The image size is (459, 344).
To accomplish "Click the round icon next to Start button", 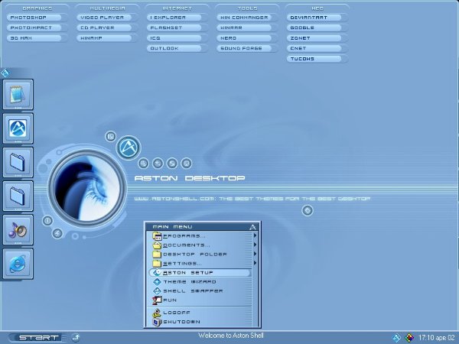I will (76, 338).
